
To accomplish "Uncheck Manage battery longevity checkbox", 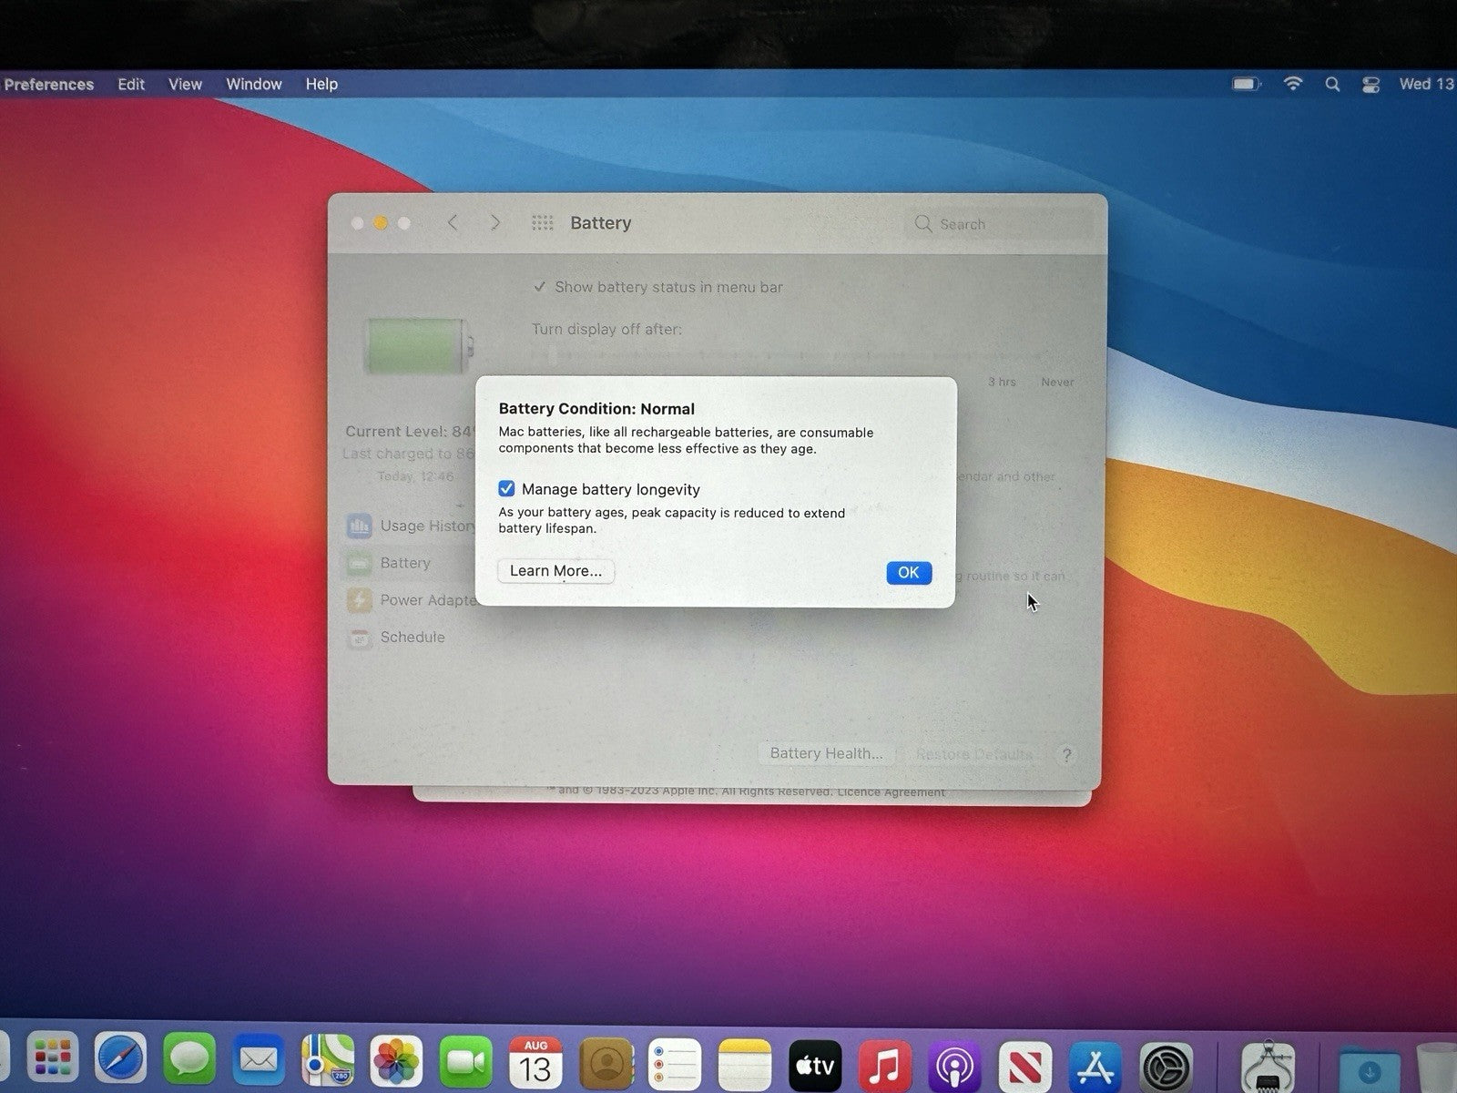I will [x=506, y=489].
